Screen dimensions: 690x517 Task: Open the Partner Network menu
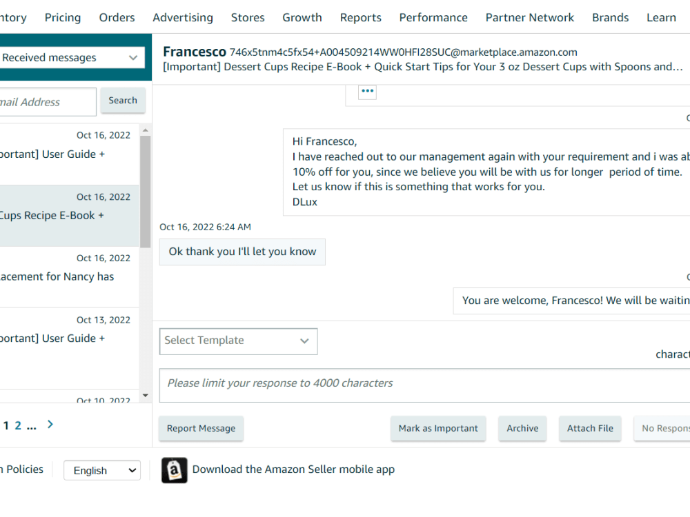pyautogui.click(x=529, y=18)
